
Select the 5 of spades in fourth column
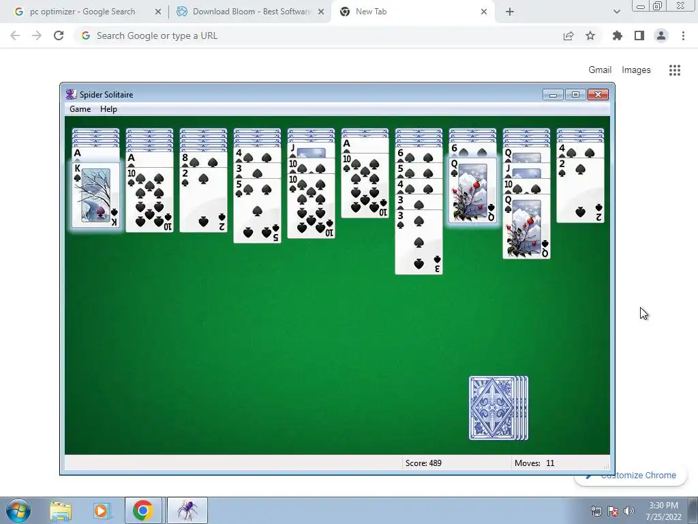(x=257, y=210)
